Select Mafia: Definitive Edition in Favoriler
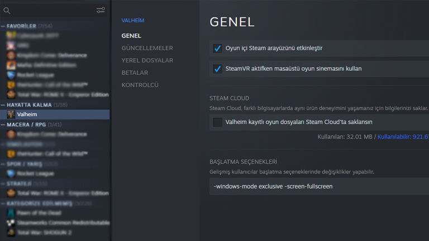The width and height of the screenshot is (429, 241). click(55, 65)
